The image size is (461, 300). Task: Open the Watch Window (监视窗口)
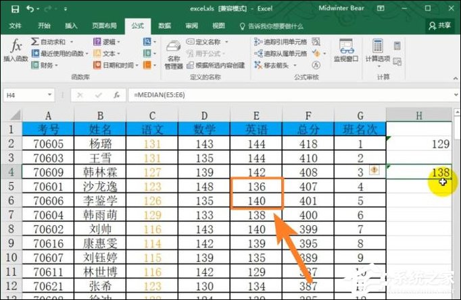tap(347, 53)
